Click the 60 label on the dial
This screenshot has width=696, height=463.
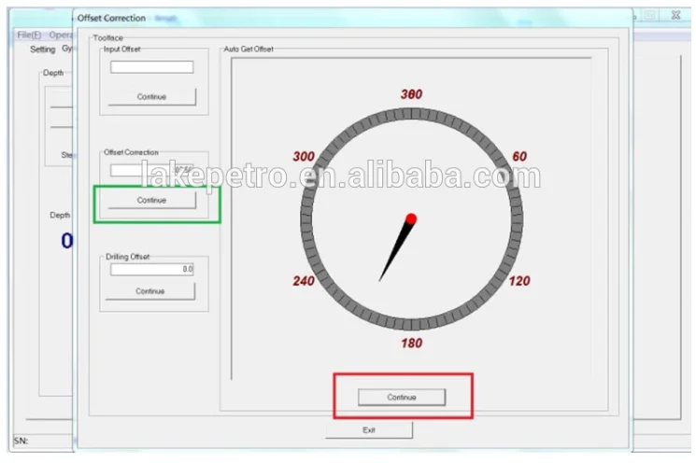[519, 156]
